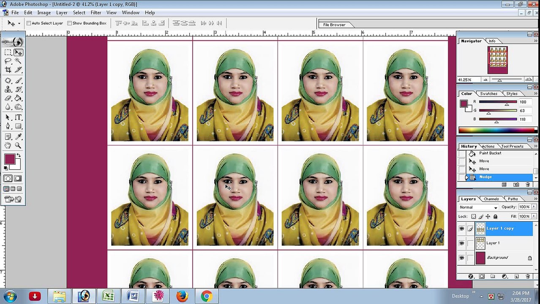Select the Clone Stamp tool
This screenshot has width=540, height=304.
coord(8,90)
